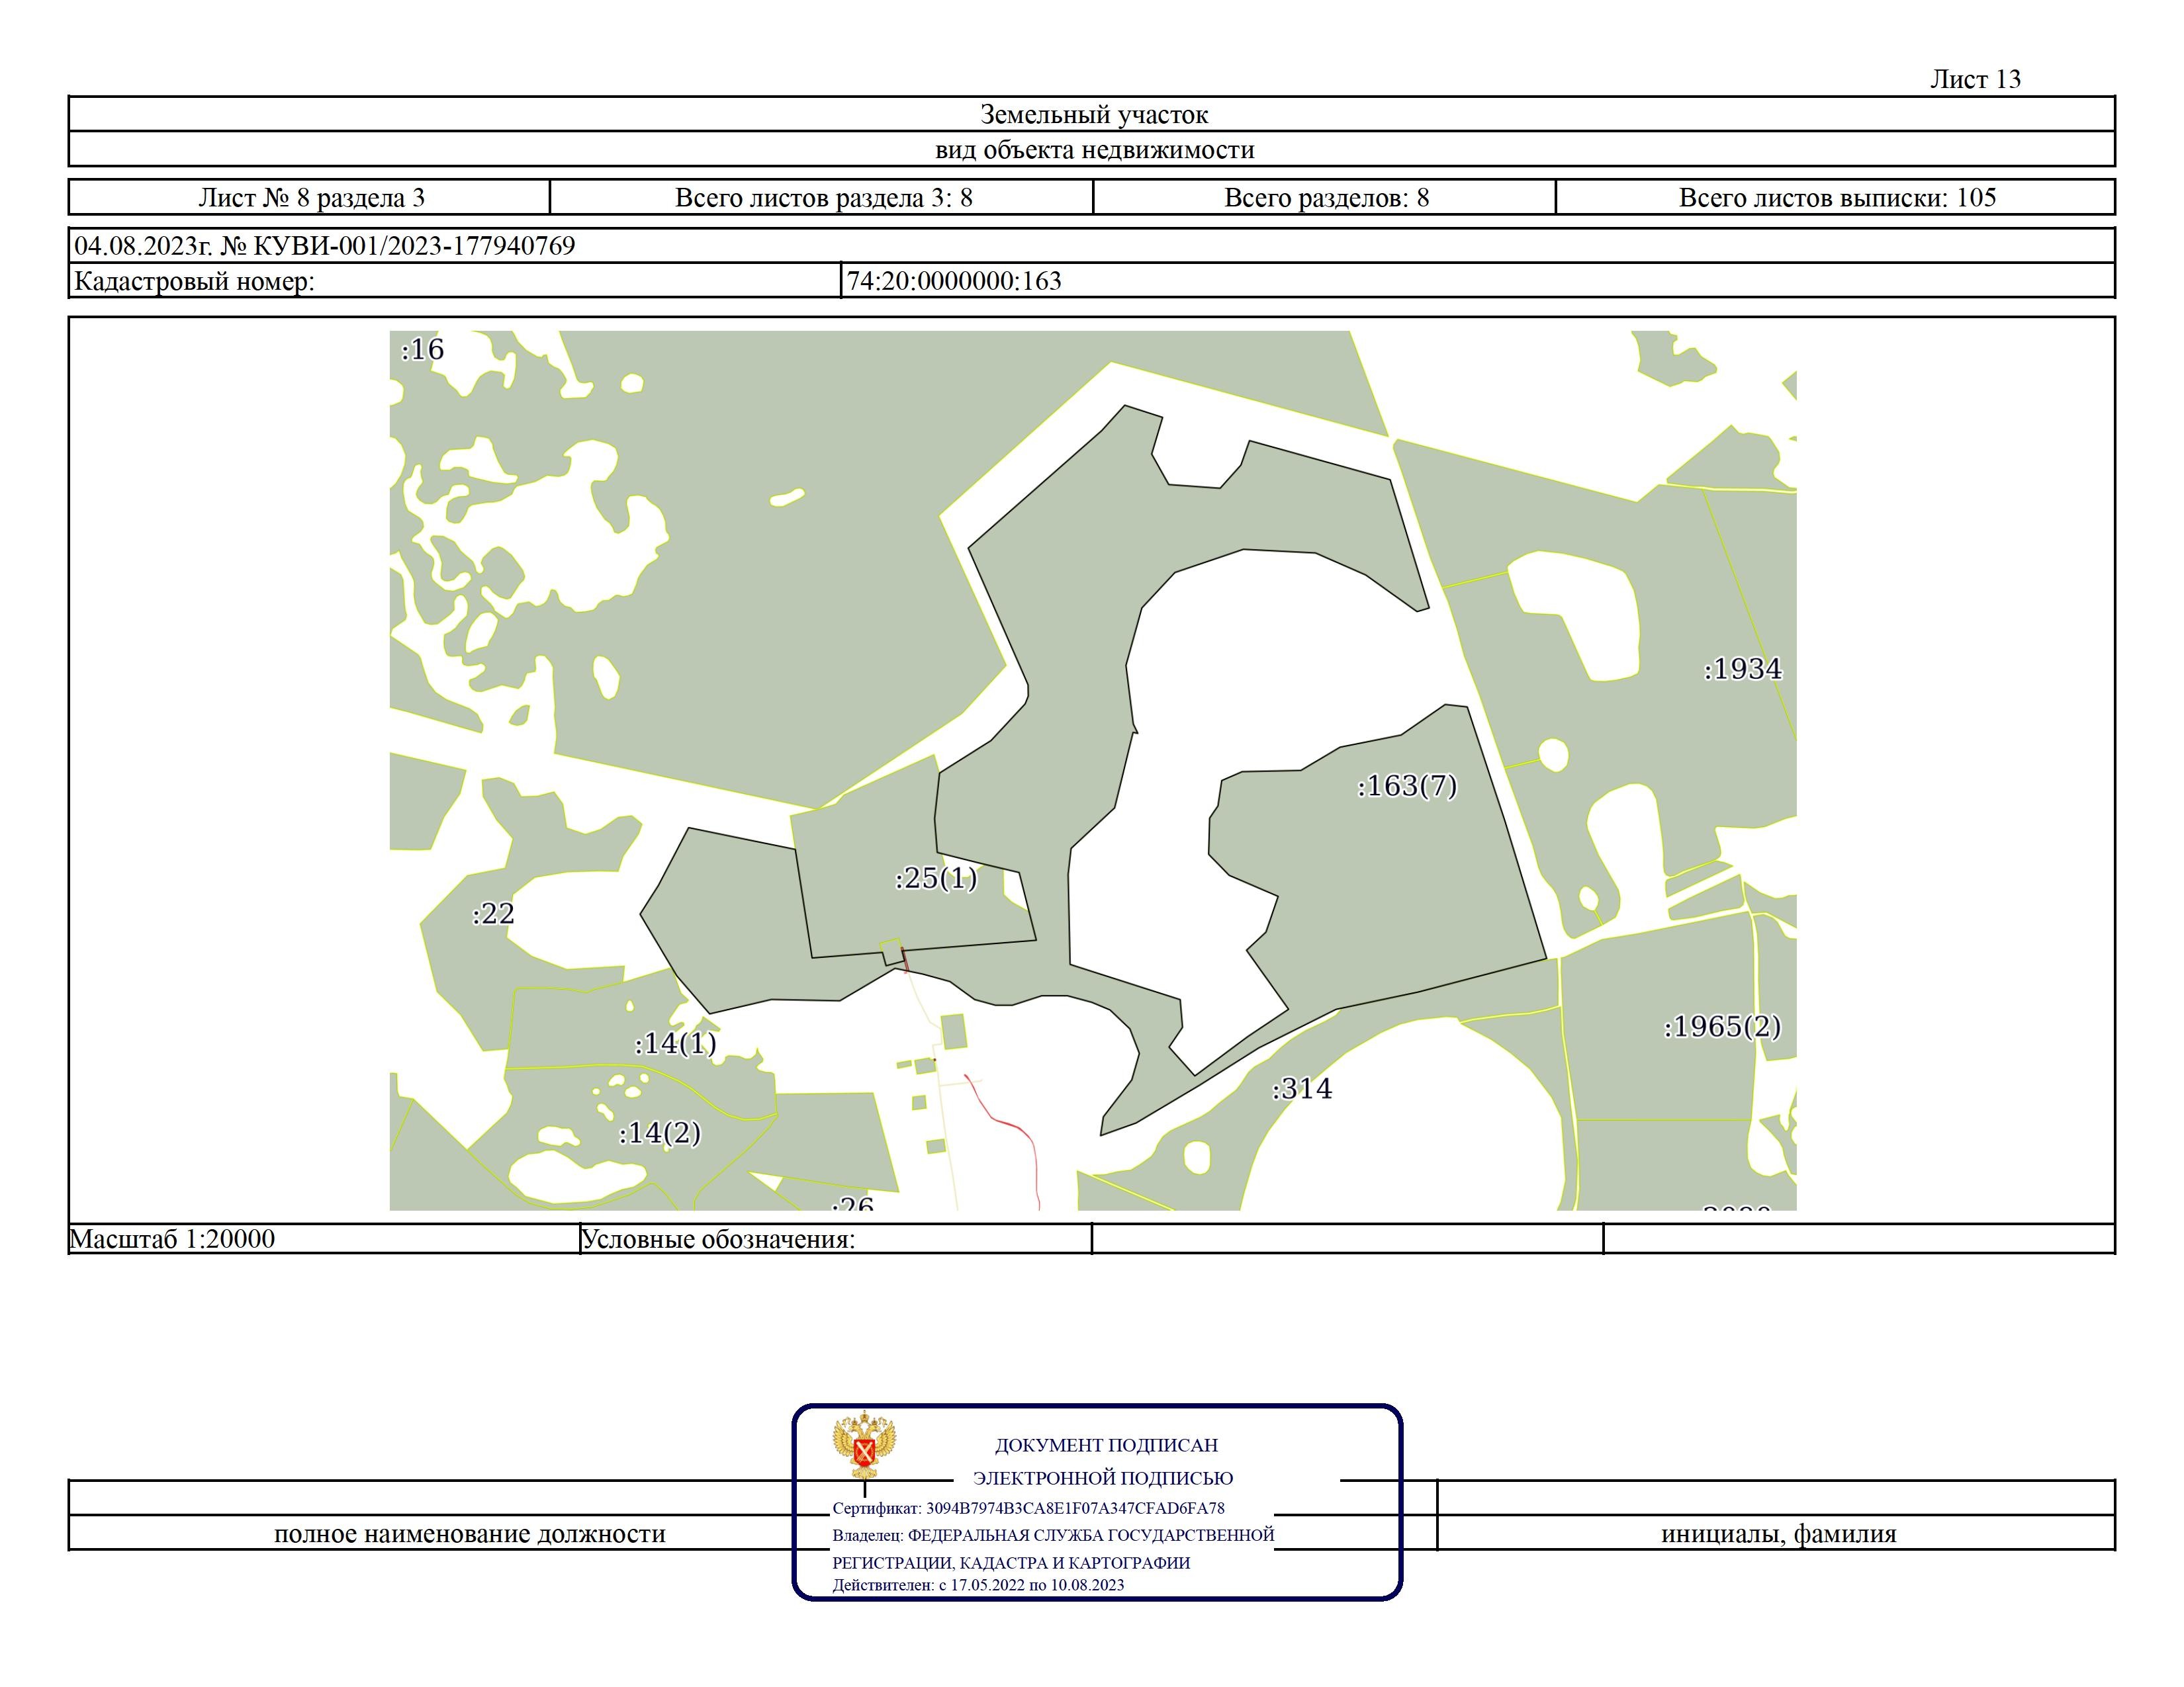This screenshot has width=2184, height=1687.
Task: Select the request number КУВИ-001/2023-177940769 row
Action: (x=1092, y=245)
